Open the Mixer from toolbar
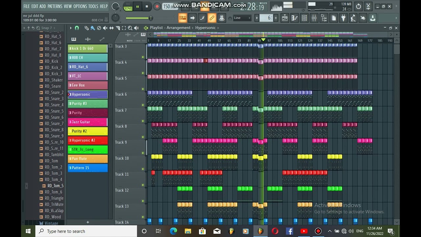This screenshot has width=421, height=237. 314,18
